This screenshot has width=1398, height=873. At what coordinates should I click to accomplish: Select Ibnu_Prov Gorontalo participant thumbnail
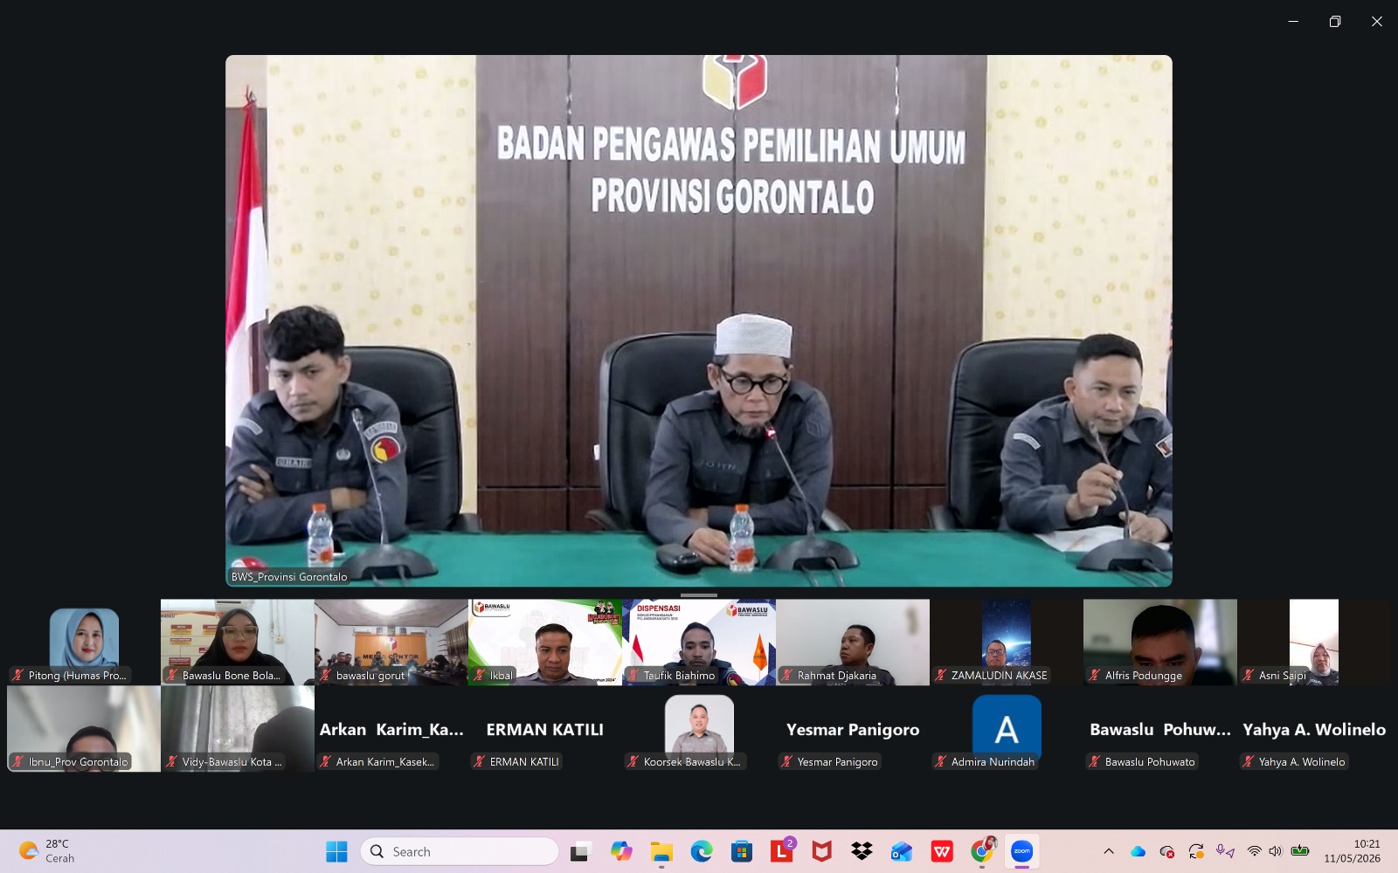(84, 728)
